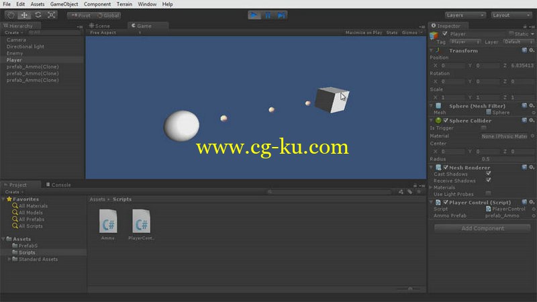The height and width of the screenshot is (302, 537).
Task: Open the Layers dropdown
Action: (465, 15)
